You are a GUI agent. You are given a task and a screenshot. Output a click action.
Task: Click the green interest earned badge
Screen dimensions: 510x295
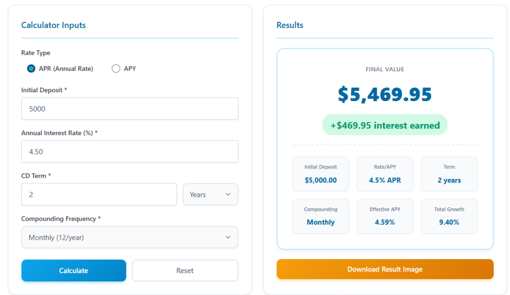click(x=384, y=125)
